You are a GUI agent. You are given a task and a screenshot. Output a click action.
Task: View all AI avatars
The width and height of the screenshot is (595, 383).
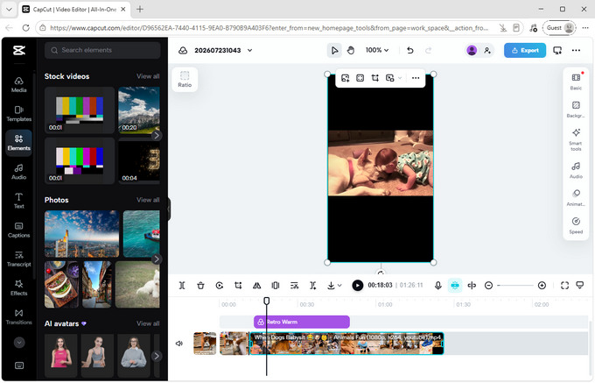pyautogui.click(x=148, y=323)
